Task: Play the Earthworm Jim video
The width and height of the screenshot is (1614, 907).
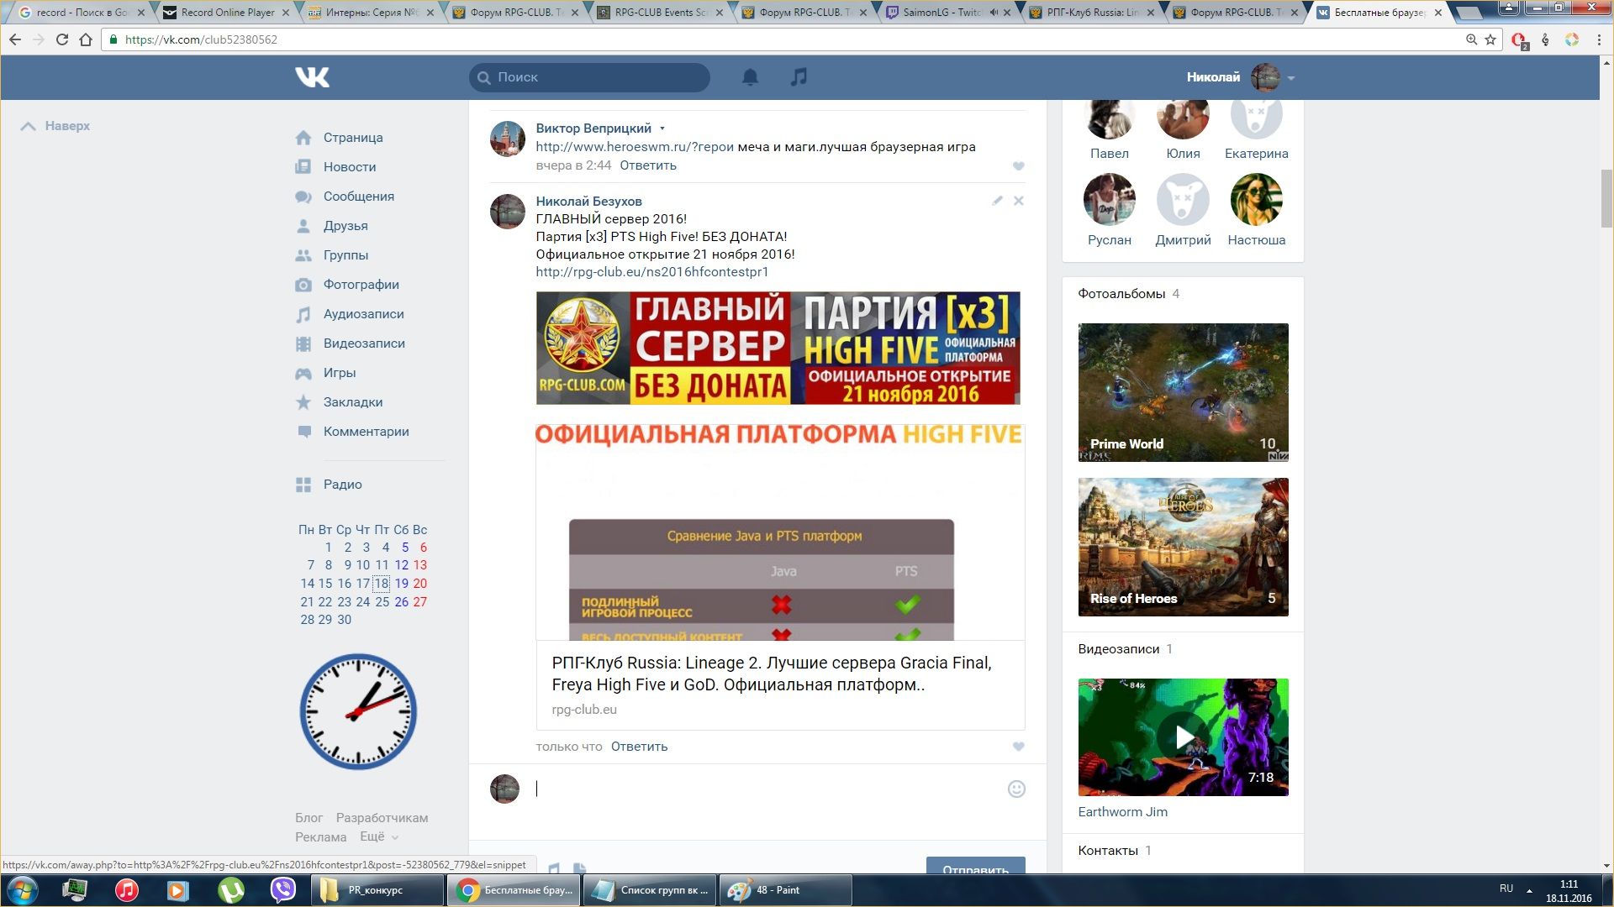Action: click(1183, 737)
